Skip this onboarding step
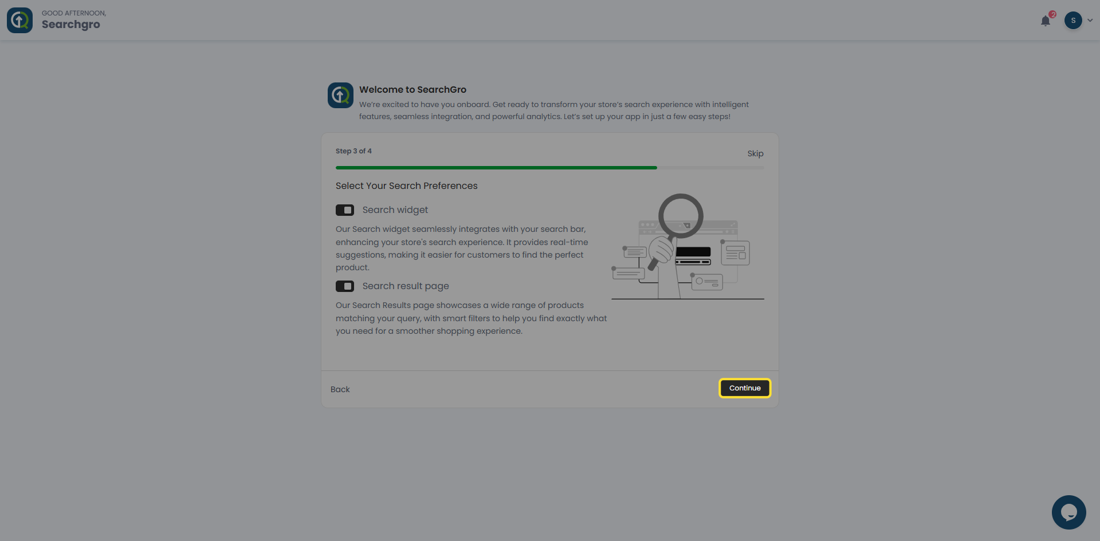 click(x=755, y=153)
